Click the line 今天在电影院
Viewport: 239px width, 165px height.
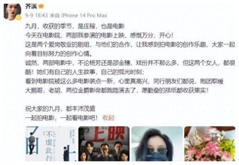tap(99, 35)
